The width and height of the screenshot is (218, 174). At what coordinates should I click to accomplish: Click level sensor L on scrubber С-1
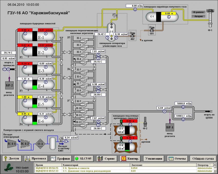(169, 17)
